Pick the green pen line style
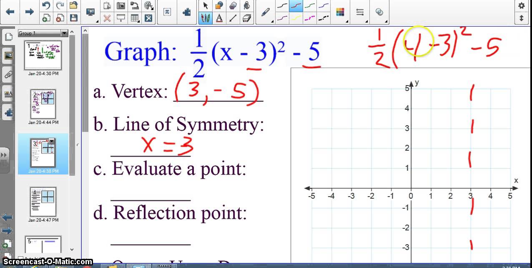The height and width of the screenshot is (268, 532). [x=310, y=6]
